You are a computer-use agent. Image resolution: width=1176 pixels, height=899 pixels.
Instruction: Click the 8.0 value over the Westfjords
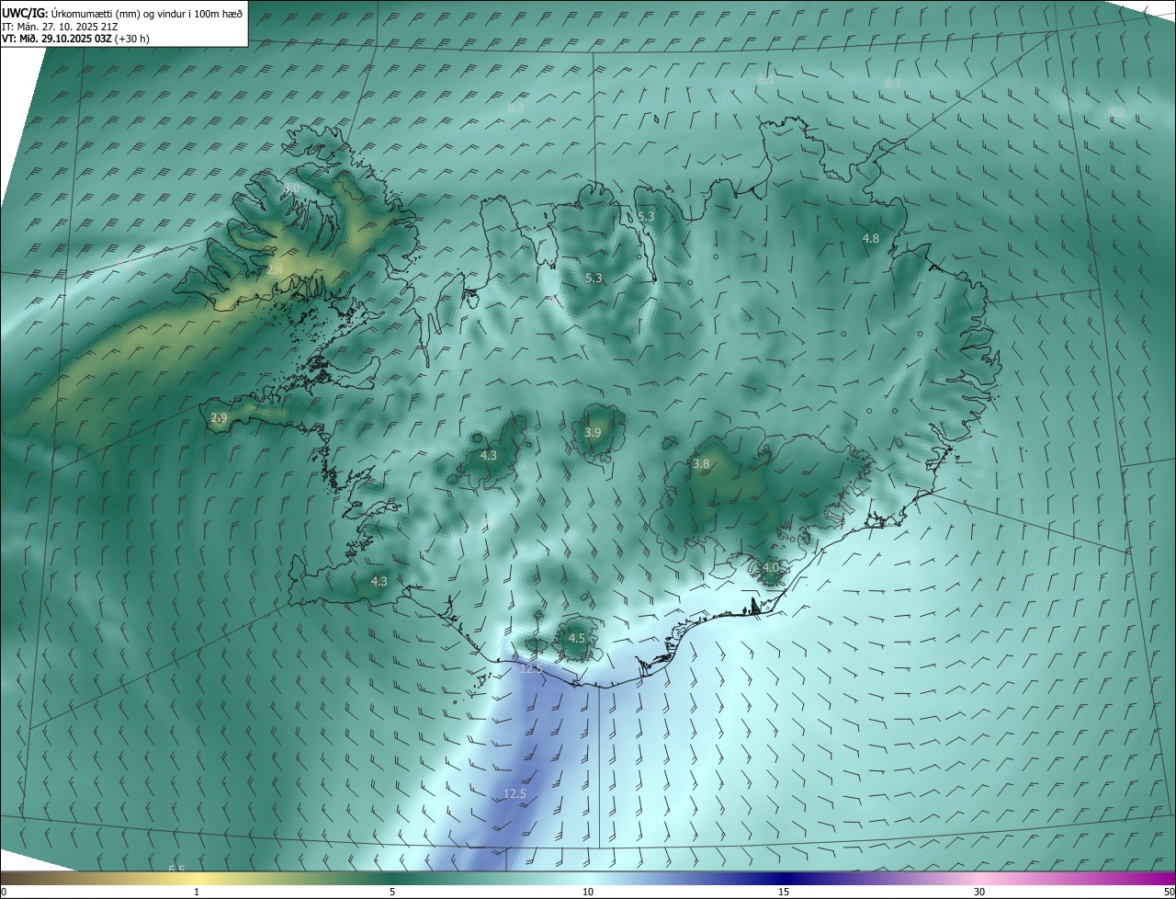[x=291, y=188]
